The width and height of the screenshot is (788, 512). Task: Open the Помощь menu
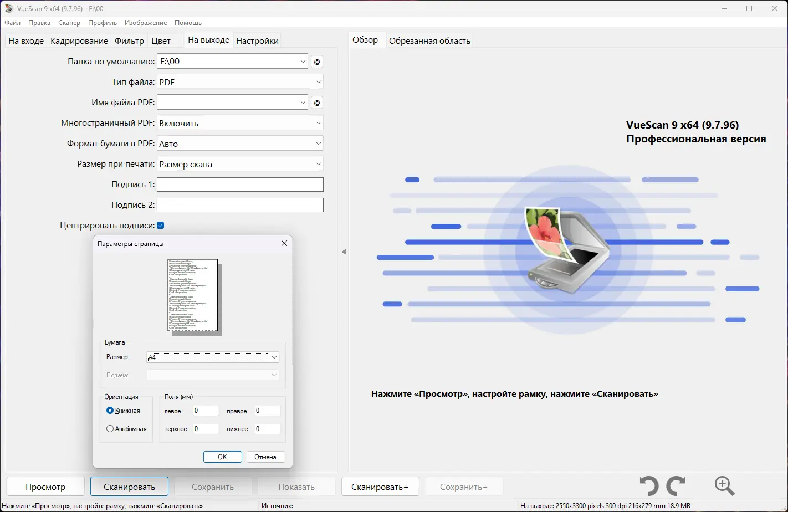point(188,23)
